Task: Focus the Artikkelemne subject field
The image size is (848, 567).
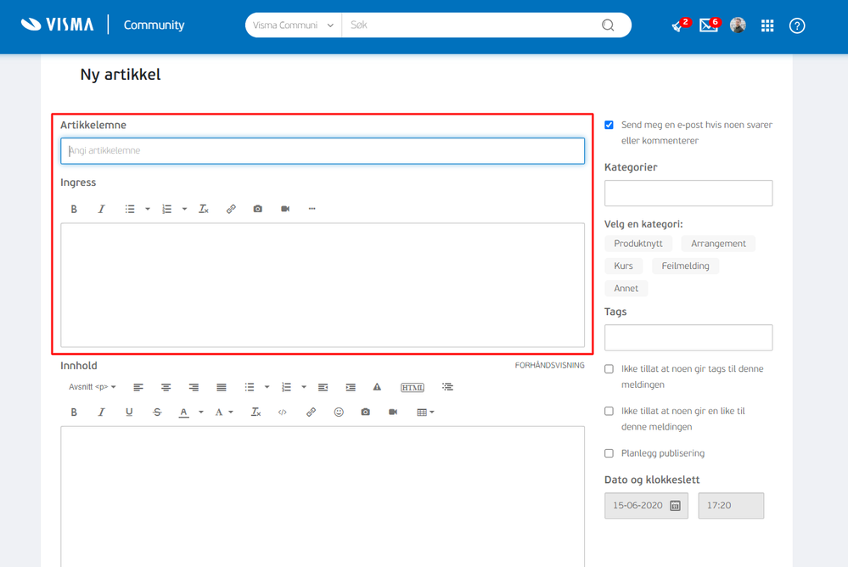Action: point(323,151)
